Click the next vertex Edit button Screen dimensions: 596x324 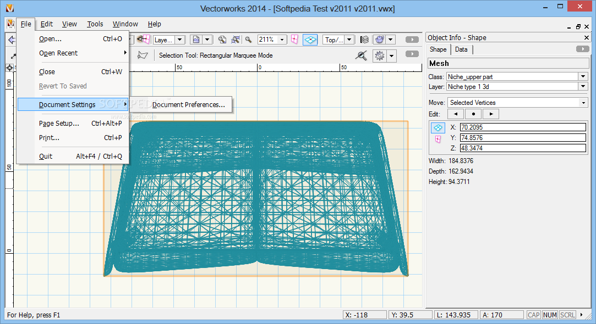[491, 114]
